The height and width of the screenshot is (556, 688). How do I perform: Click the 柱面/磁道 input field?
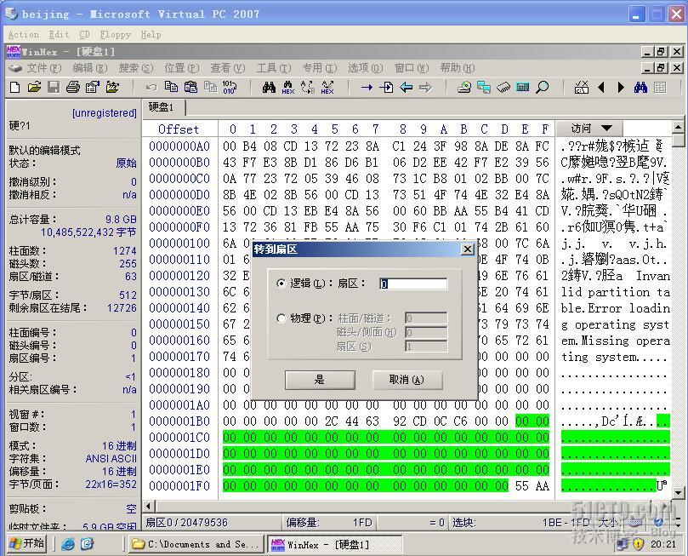pos(426,318)
